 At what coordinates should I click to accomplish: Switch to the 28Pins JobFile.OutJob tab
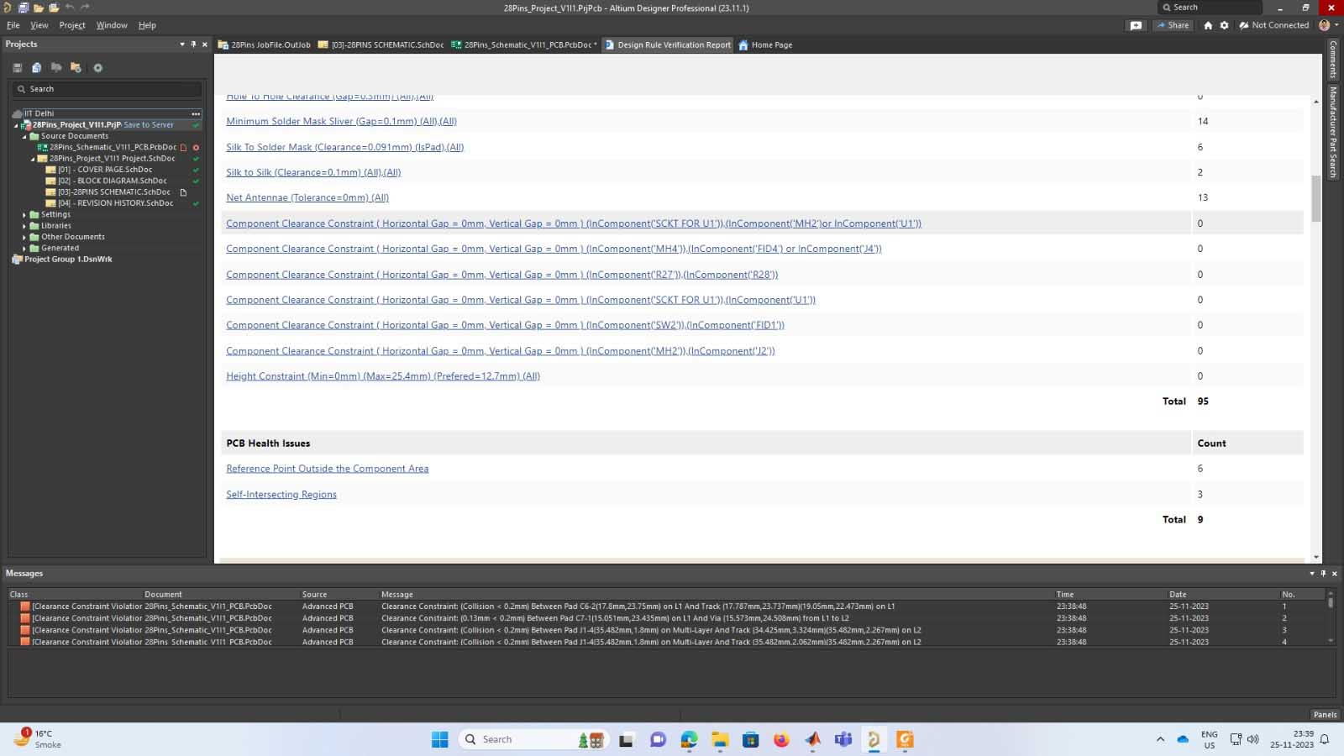click(x=264, y=45)
